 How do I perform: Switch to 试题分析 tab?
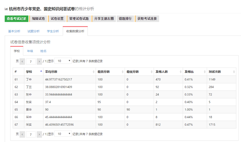coord(34,31)
